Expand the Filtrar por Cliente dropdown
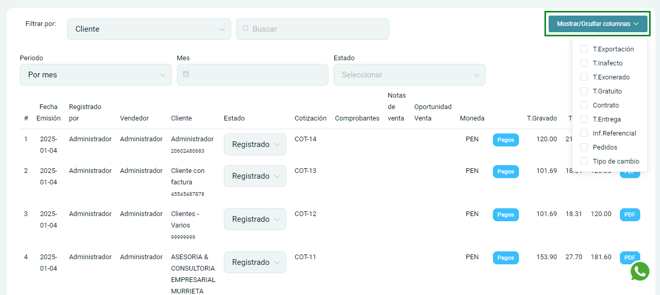Viewport: 660px width, 295px height. tap(149, 29)
